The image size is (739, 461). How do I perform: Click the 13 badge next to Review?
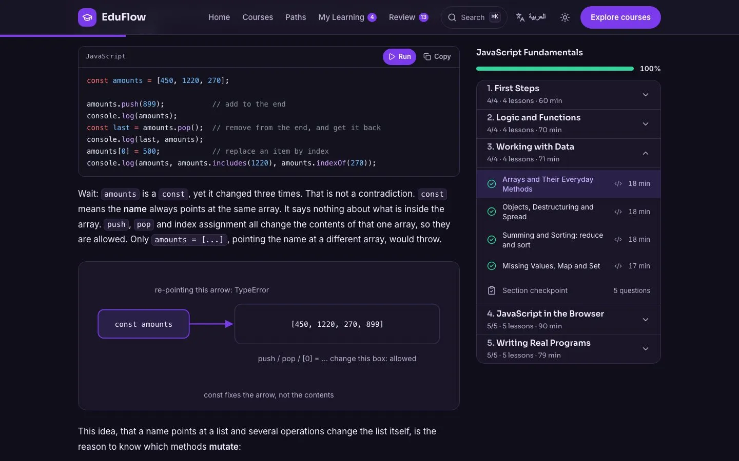coord(423,17)
